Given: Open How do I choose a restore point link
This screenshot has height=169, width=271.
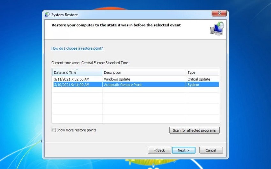Looking at the screenshot, I should pos(77,48).
